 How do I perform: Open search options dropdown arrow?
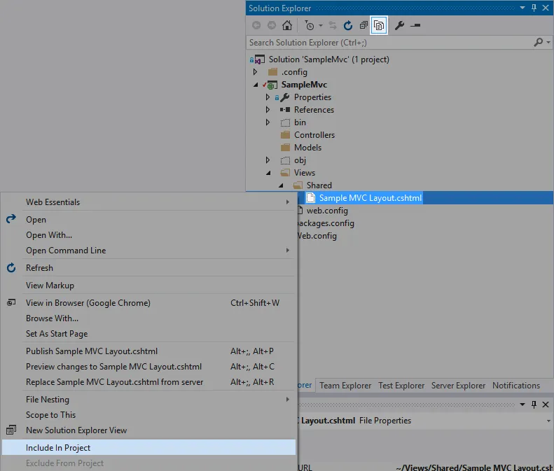tap(548, 43)
